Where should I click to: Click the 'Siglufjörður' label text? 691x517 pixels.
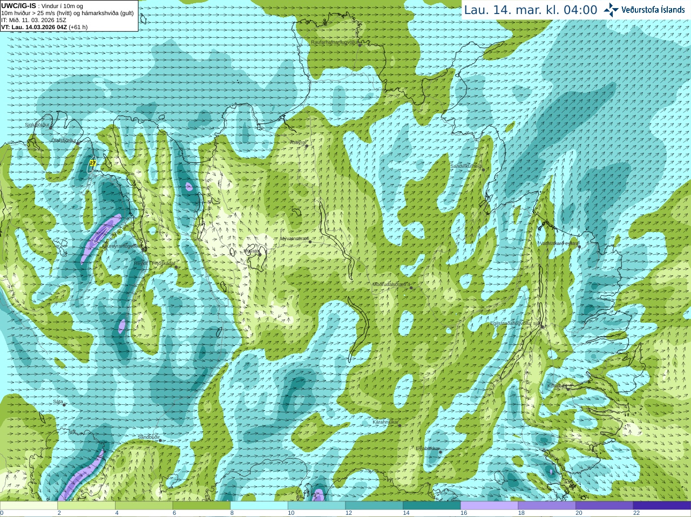pyautogui.click(x=37, y=125)
